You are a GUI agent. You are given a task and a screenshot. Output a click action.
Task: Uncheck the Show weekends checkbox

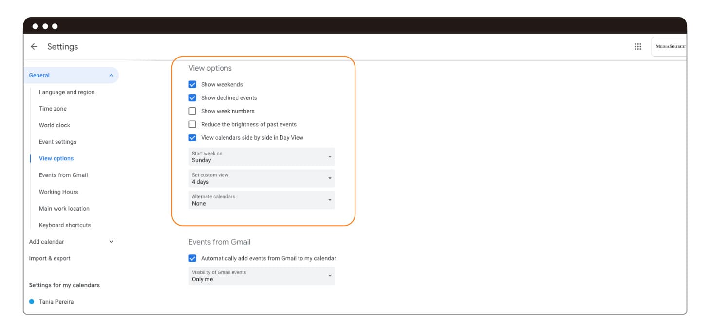tap(192, 84)
